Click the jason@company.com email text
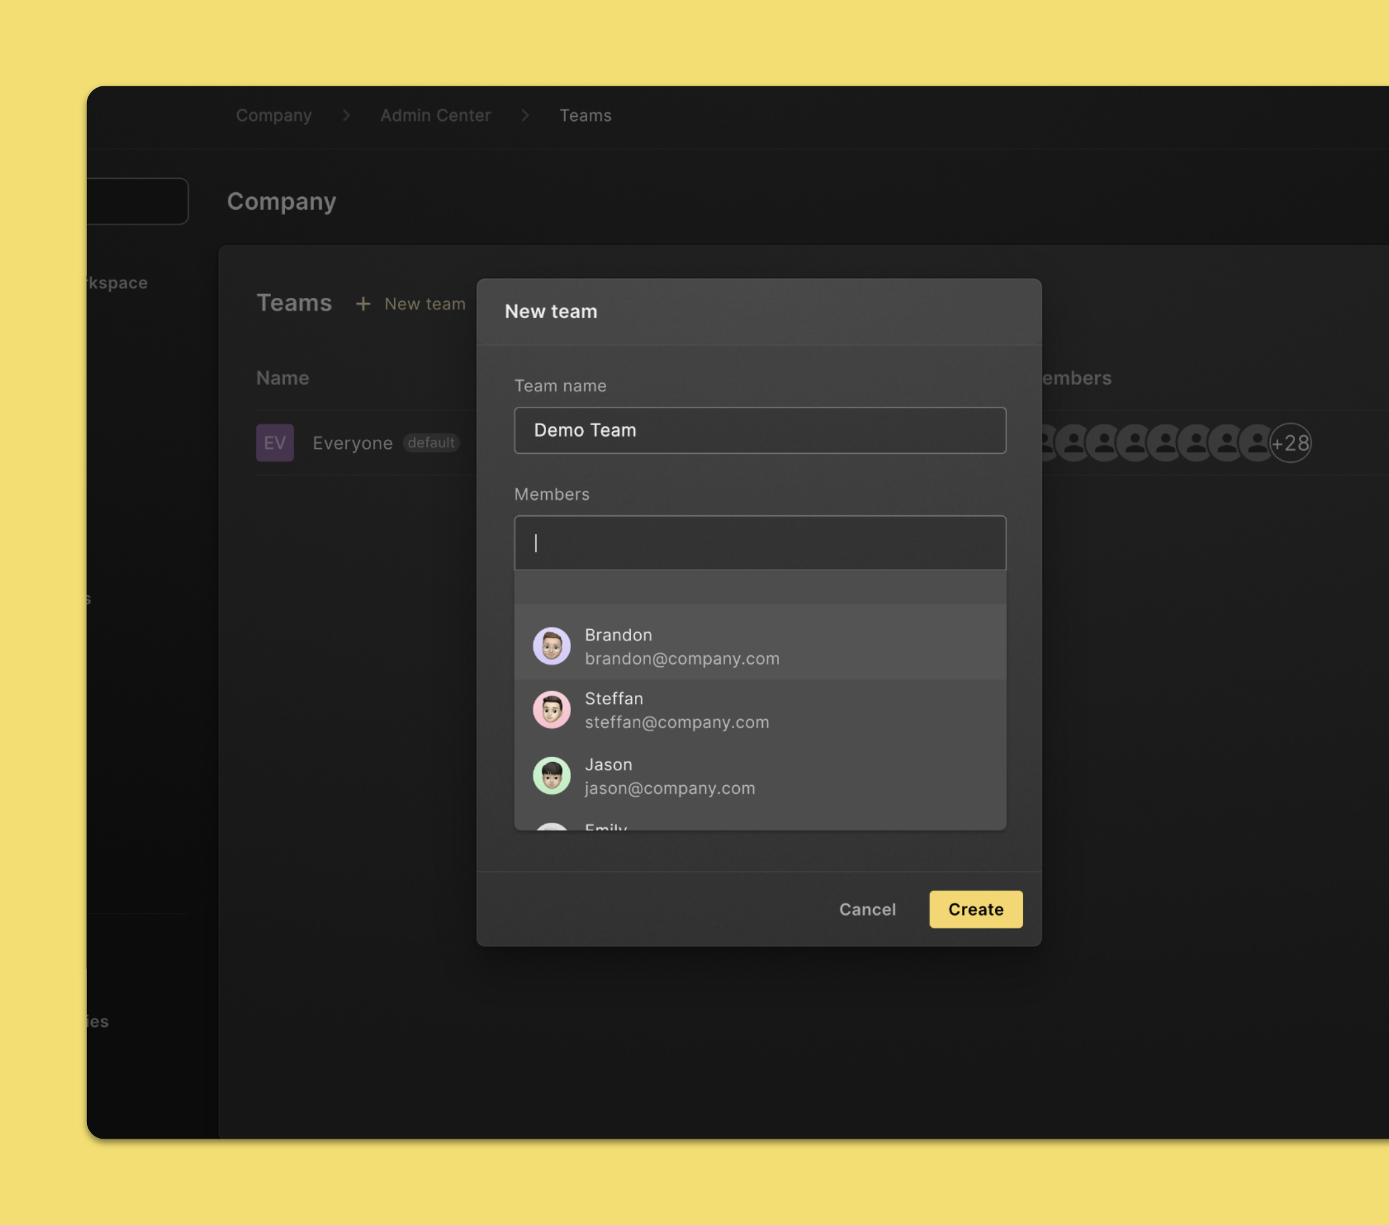Image resolution: width=1389 pixels, height=1225 pixels. [670, 788]
